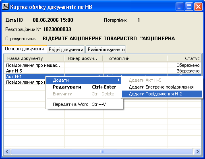Open the Вихідні документи tab
The width and height of the screenshot is (205, 159).
pyautogui.click(x=106, y=50)
